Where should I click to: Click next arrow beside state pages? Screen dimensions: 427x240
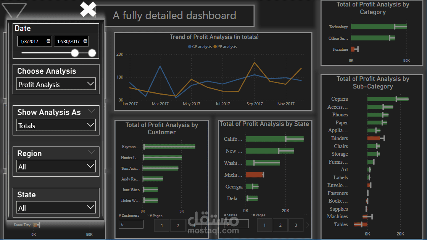(308, 225)
